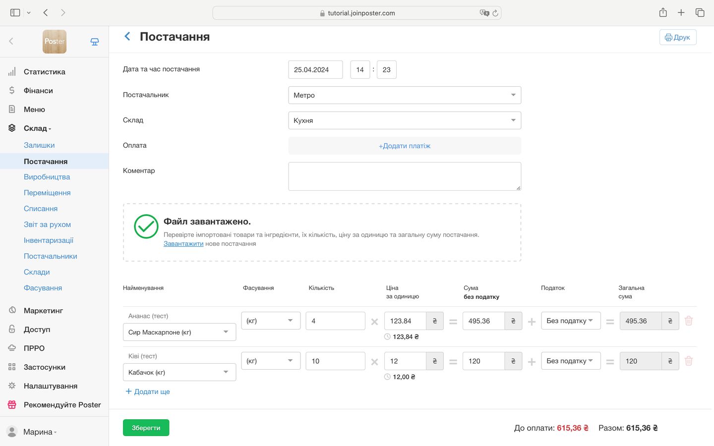
Task: Remove the Ківі row using trash icon
Action: tap(688, 361)
